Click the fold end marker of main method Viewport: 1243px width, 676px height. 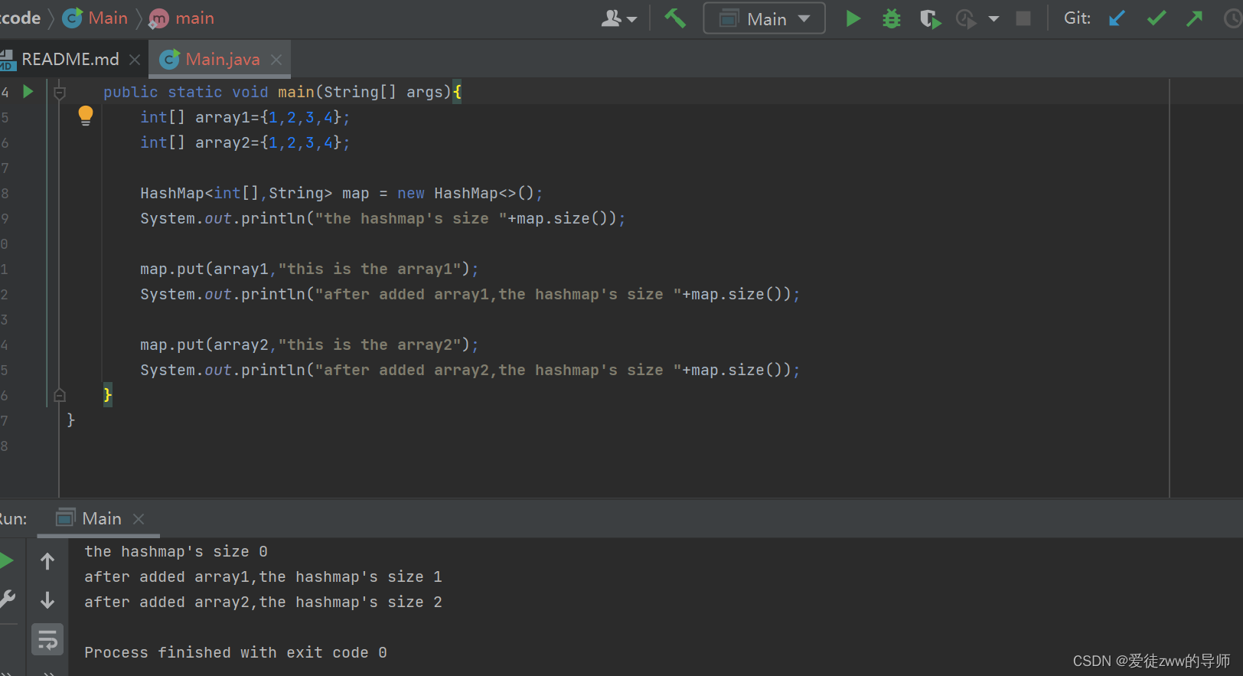tap(60, 395)
